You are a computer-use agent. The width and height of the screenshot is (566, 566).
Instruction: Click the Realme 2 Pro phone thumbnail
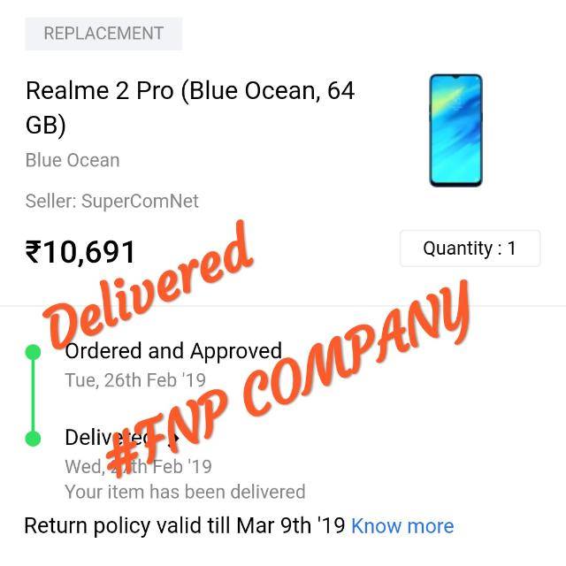click(x=456, y=130)
